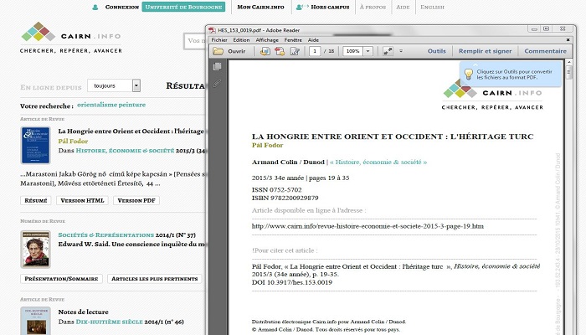The height and width of the screenshot is (335, 586).
Task: Open the page thumbnails panel icon
Action: click(x=217, y=67)
